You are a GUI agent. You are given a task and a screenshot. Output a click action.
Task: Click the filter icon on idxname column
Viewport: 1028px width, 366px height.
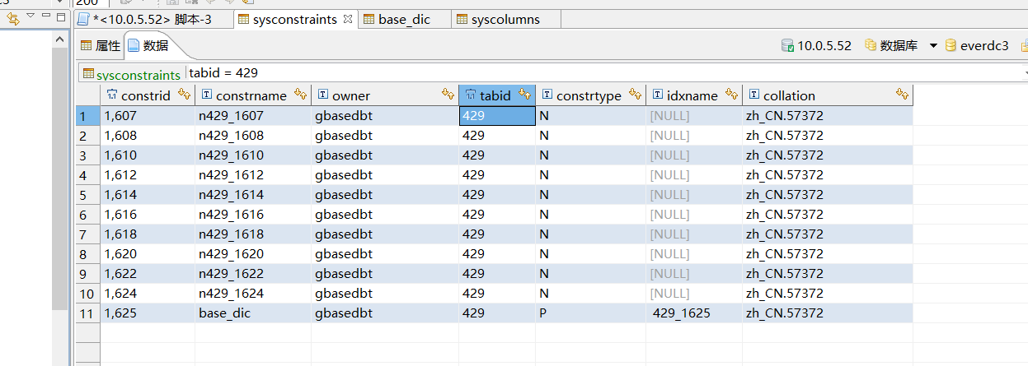732,95
